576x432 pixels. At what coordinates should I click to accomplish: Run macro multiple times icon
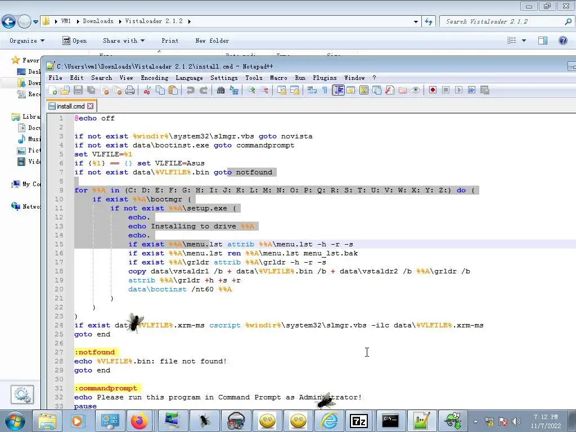472,90
